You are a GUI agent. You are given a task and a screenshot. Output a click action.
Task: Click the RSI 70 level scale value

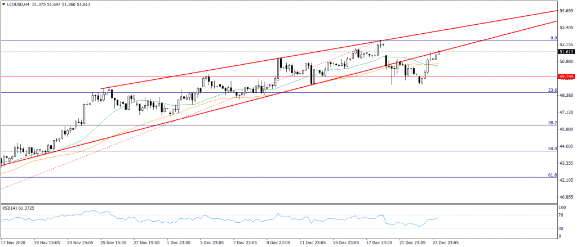point(562,215)
